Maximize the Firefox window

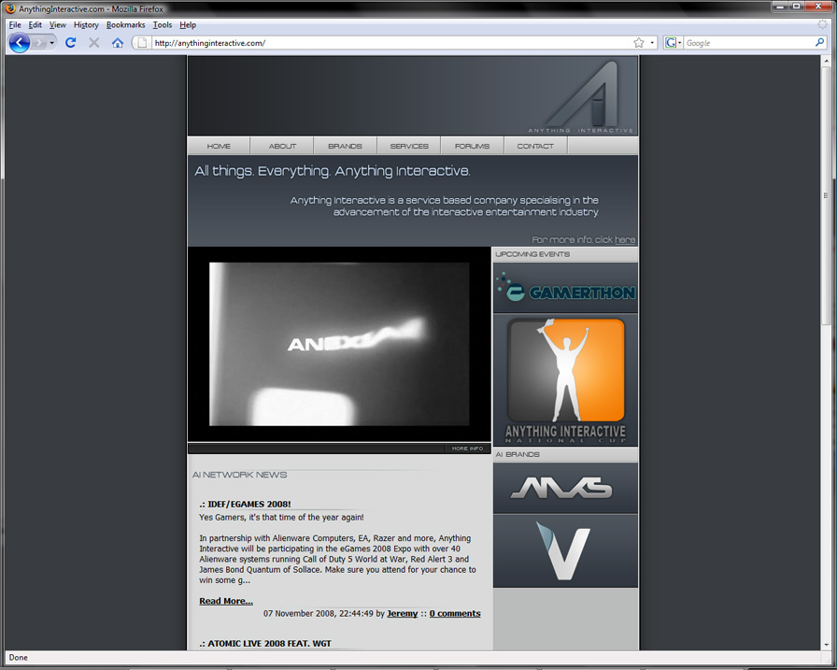point(797,6)
